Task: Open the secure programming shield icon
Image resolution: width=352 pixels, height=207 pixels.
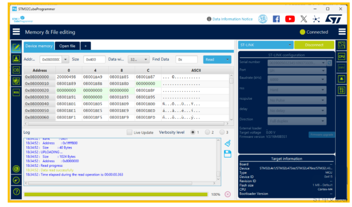Action: (x=16, y=81)
